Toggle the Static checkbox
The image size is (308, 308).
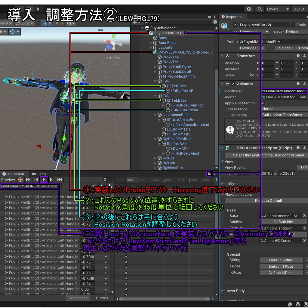pyautogui.click(x=293, y=25)
